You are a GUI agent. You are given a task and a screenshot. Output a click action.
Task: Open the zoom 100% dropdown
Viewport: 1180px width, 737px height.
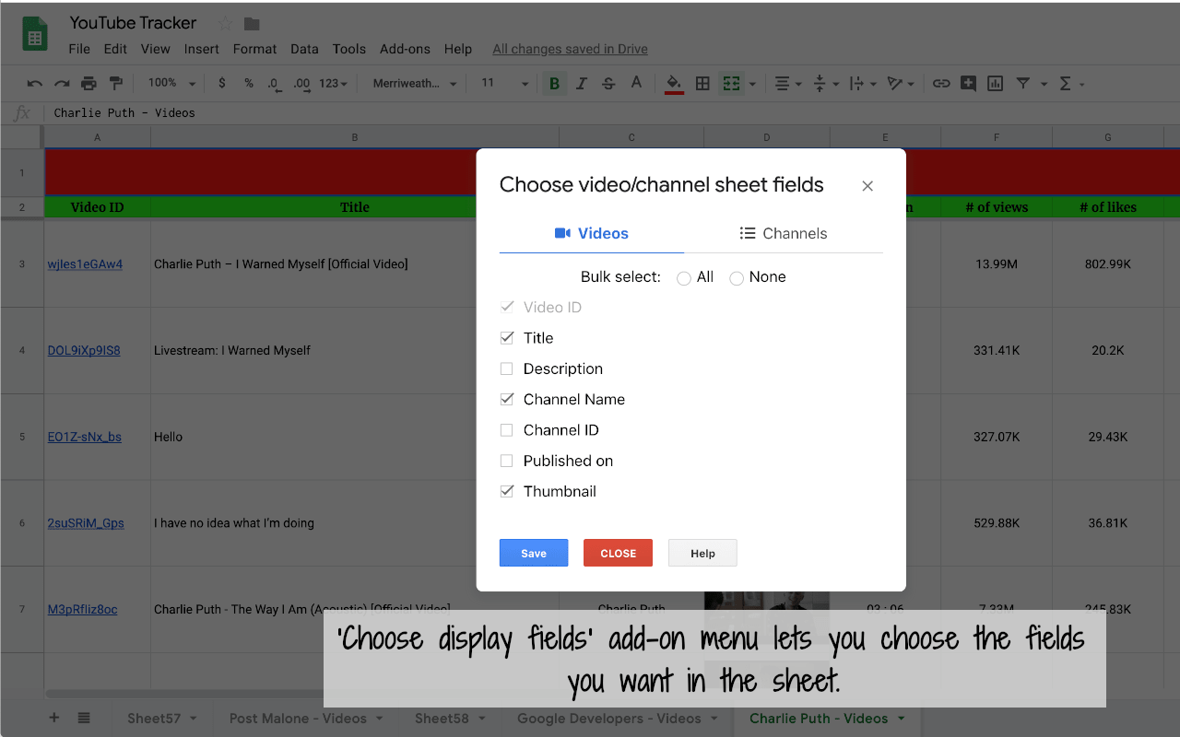pos(172,84)
